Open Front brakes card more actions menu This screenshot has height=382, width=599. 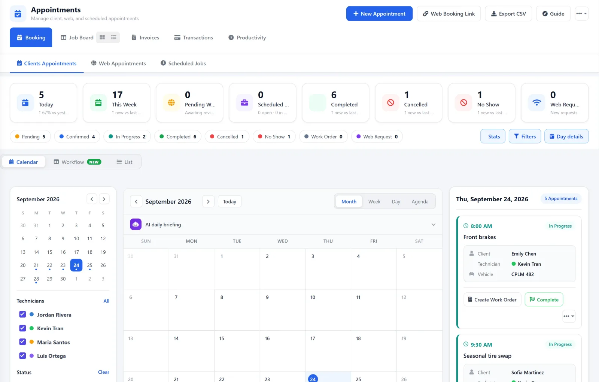[x=569, y=316]
